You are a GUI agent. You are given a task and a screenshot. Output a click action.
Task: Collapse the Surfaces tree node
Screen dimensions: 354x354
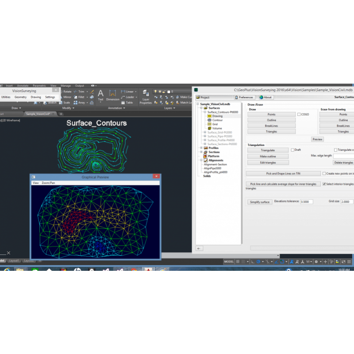201,108
